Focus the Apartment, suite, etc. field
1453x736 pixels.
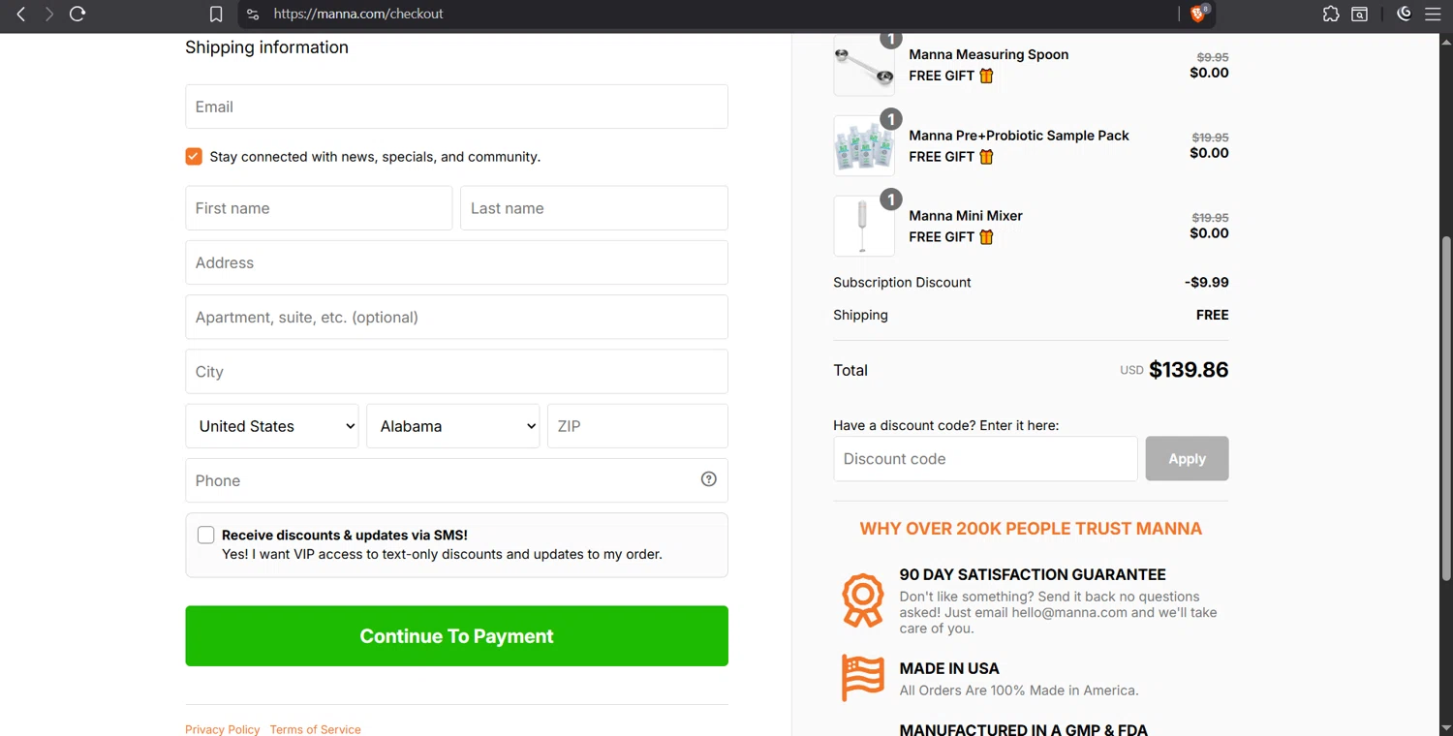(x=456, y=317)
